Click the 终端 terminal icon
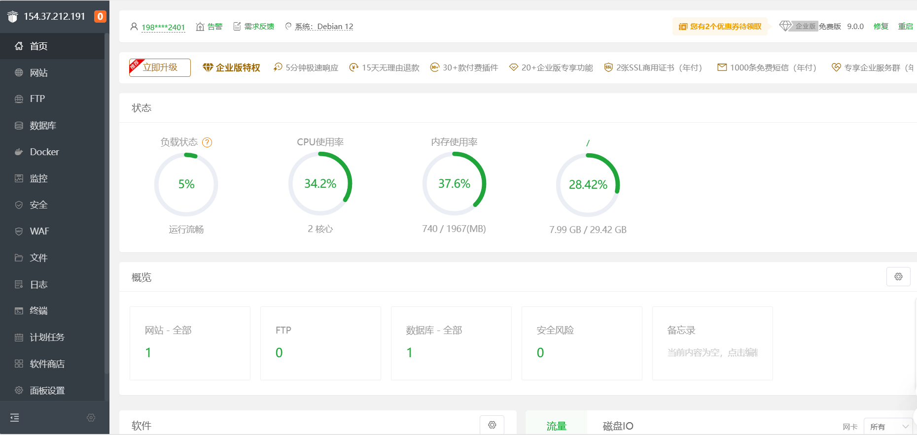This screenshot has height=435, width=917. click(x=19, y=311)
